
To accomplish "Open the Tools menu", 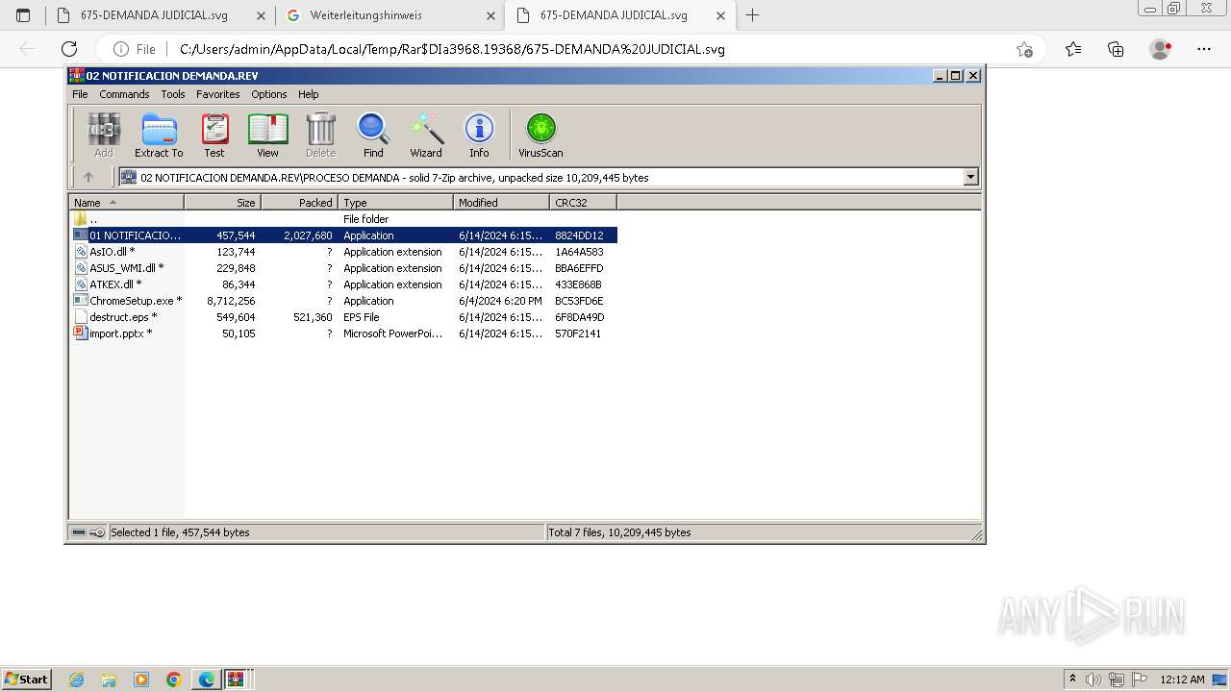I will pos(173,94).
